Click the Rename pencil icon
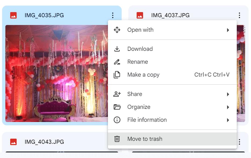251x158 pixels. [117, 62]
